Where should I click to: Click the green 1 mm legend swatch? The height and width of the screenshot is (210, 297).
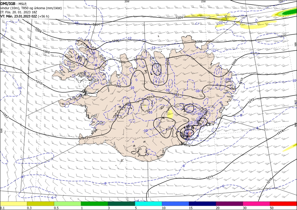(x=94, y=203)
